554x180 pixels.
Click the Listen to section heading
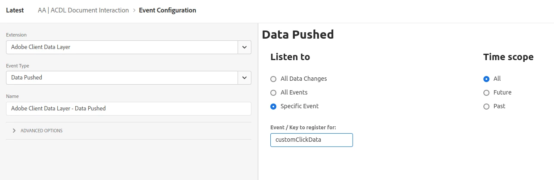[x=290, y=57]
